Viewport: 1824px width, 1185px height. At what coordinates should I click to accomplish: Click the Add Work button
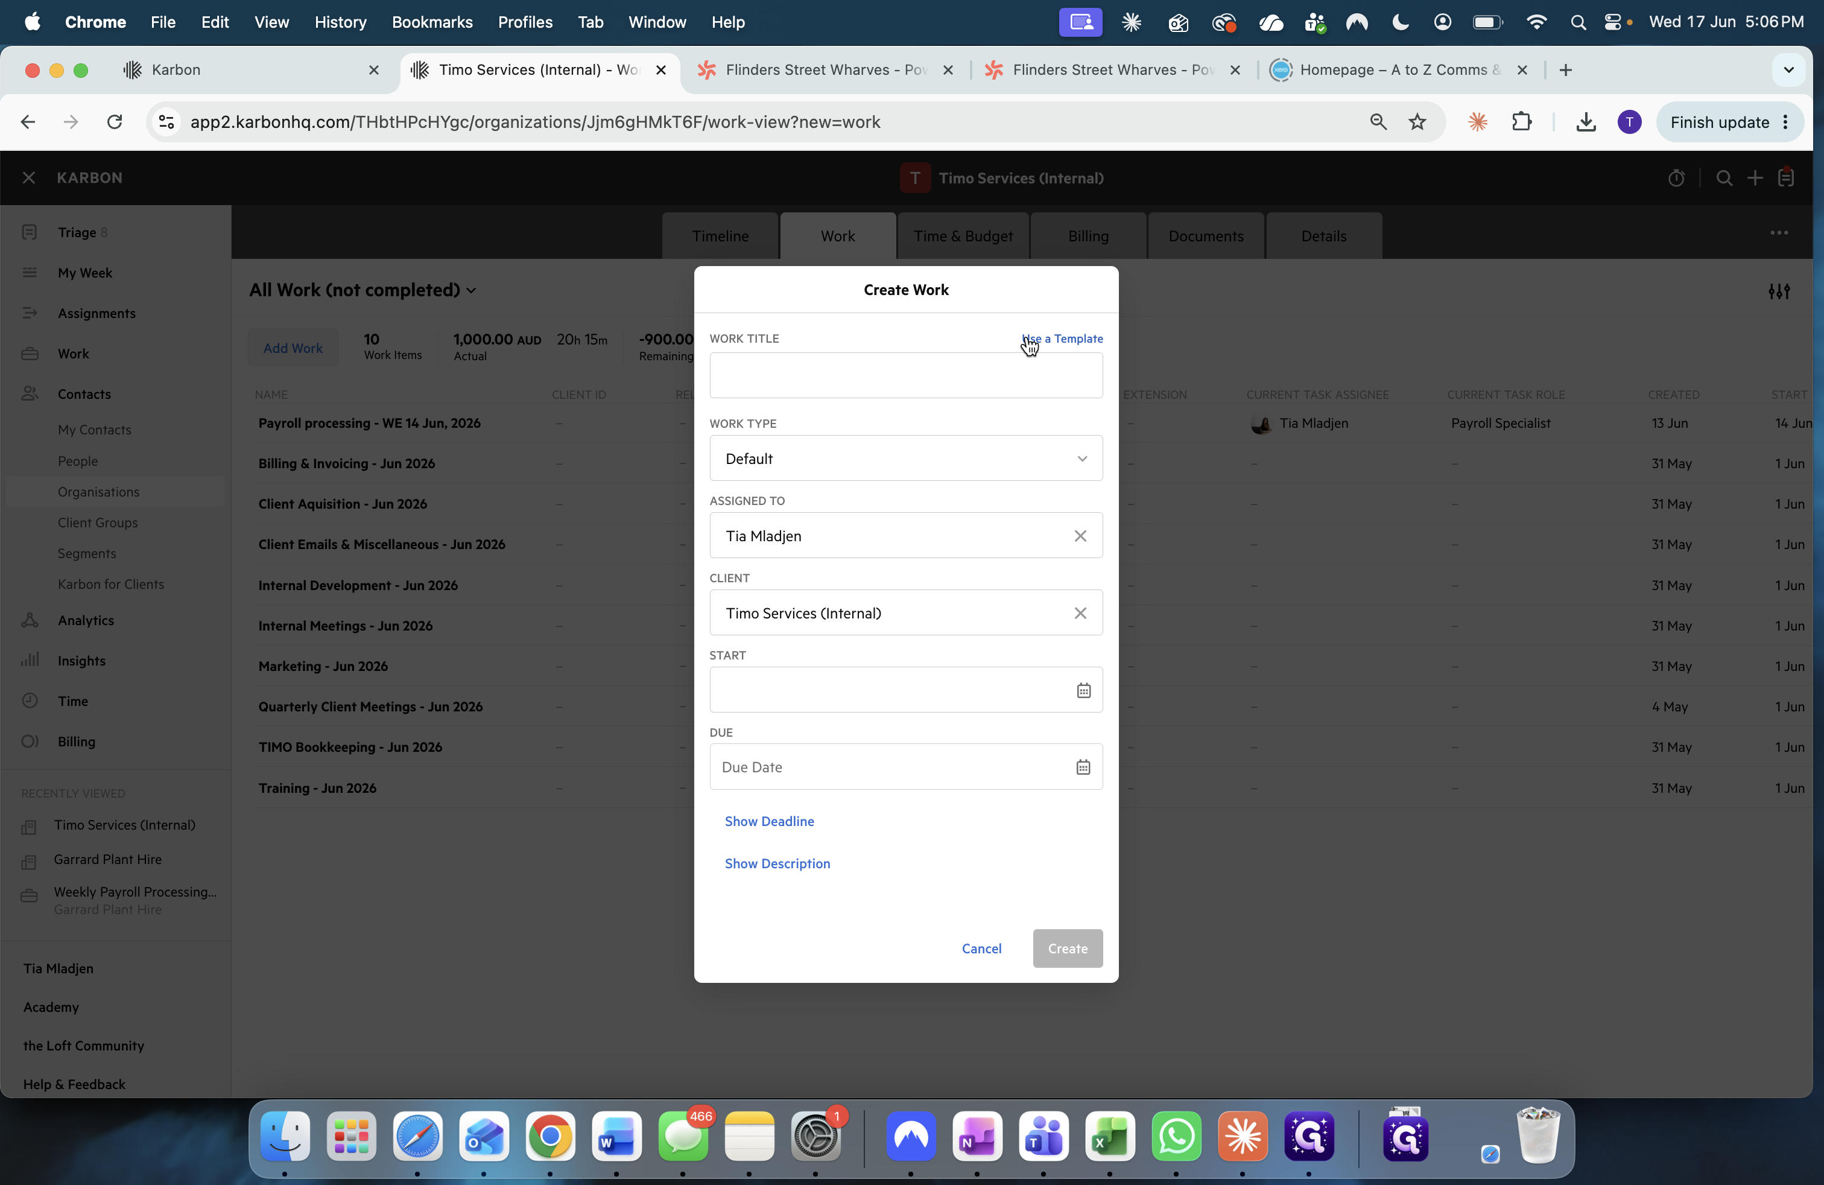[x=293, y=348]
